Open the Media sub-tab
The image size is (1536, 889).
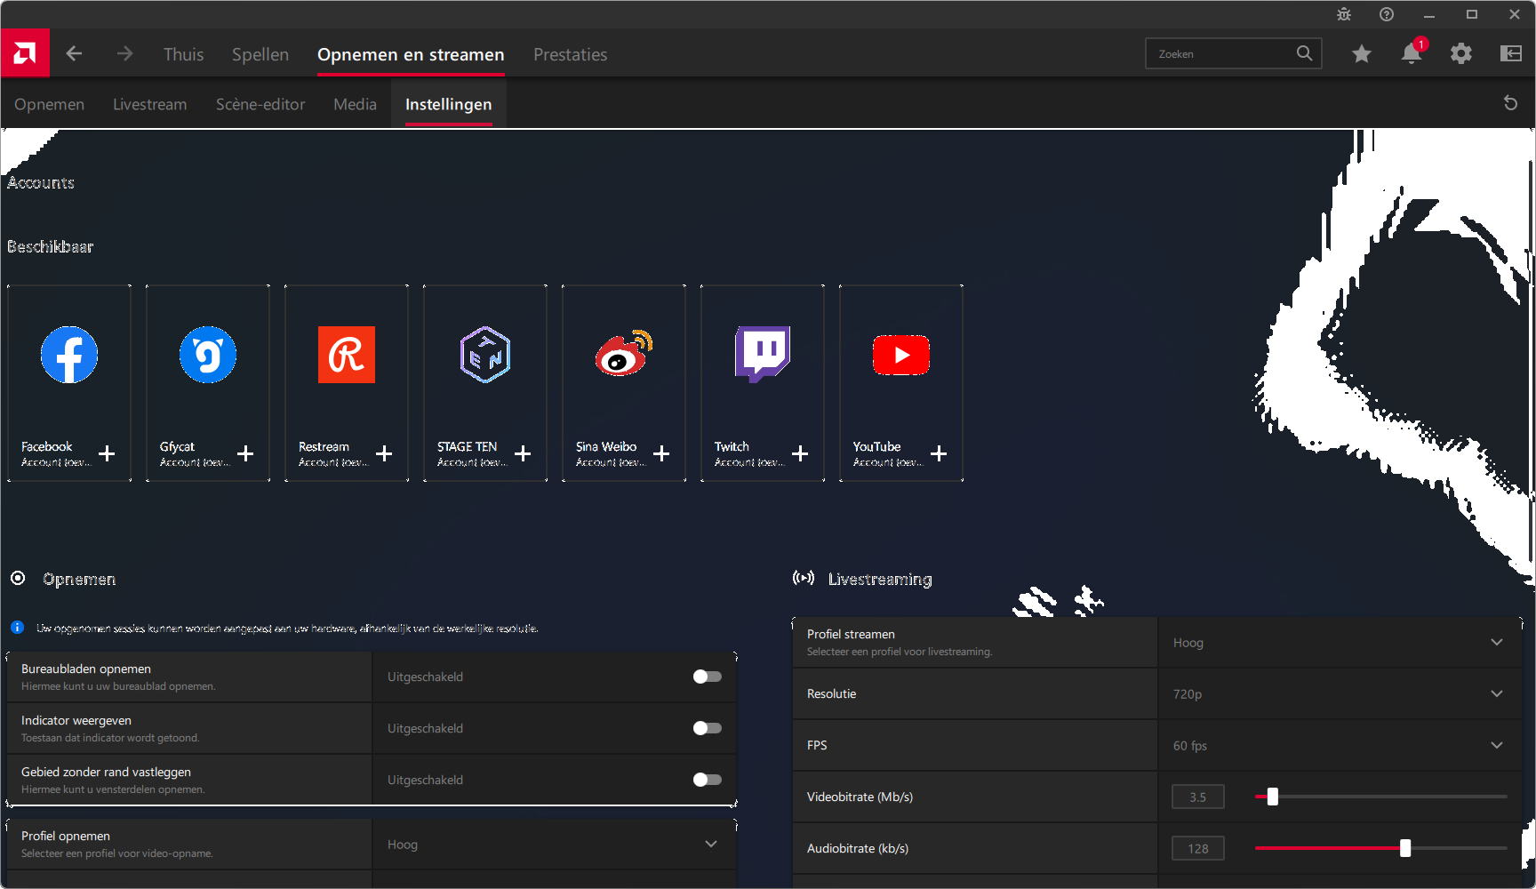click(x=355, y=104)
